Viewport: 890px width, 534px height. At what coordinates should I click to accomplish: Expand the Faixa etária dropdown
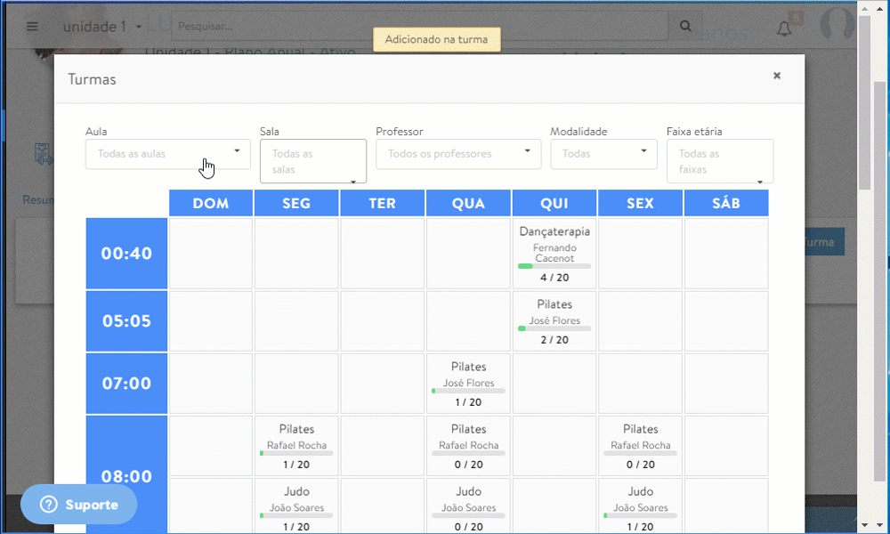click(720, 161)
